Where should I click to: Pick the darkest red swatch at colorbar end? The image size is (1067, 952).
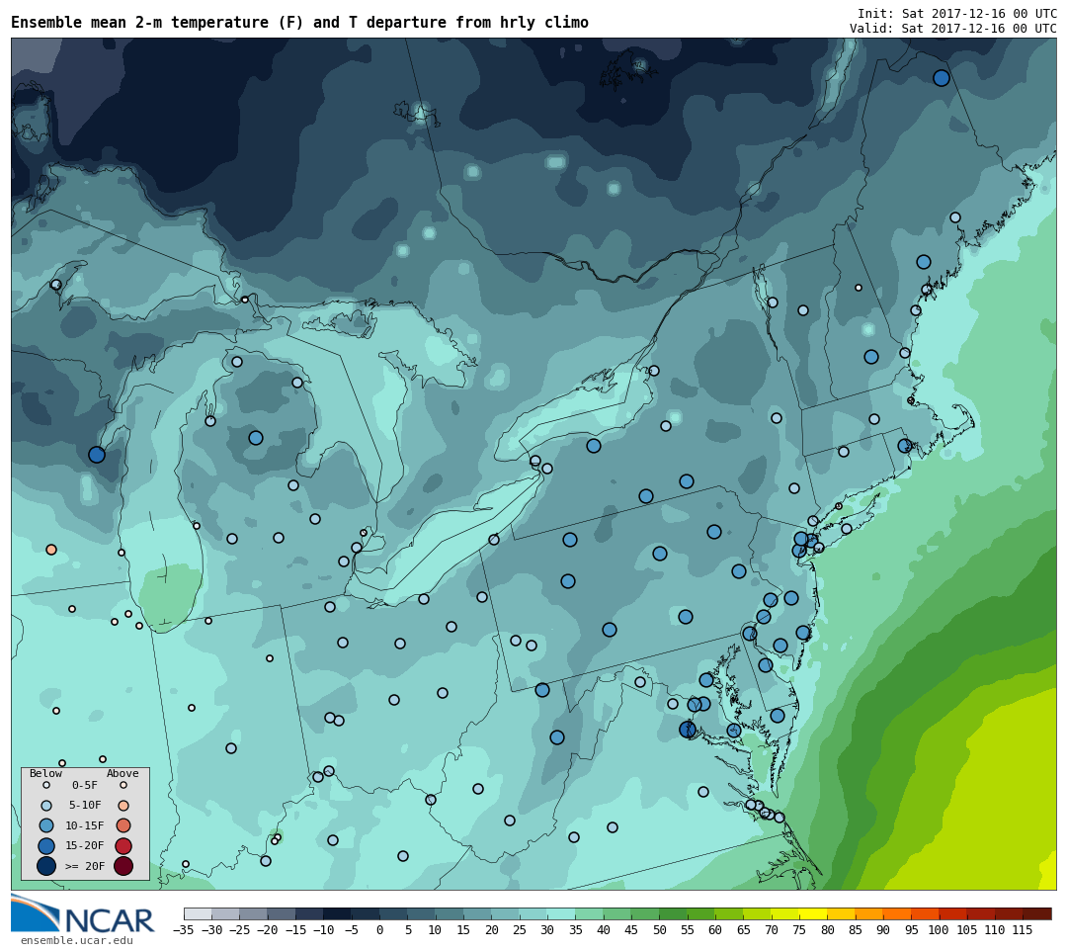pyautogui.click(x=1036, y=913)
